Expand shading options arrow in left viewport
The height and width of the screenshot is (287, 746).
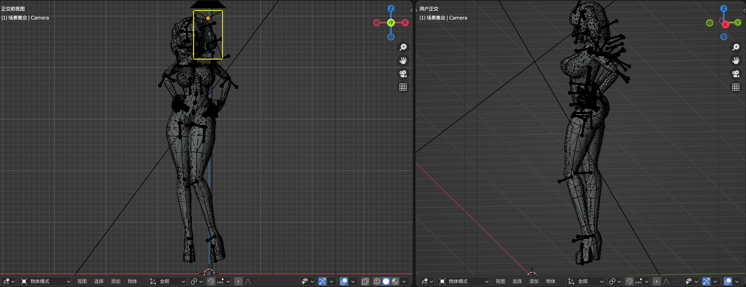click(x=404, y=281)
